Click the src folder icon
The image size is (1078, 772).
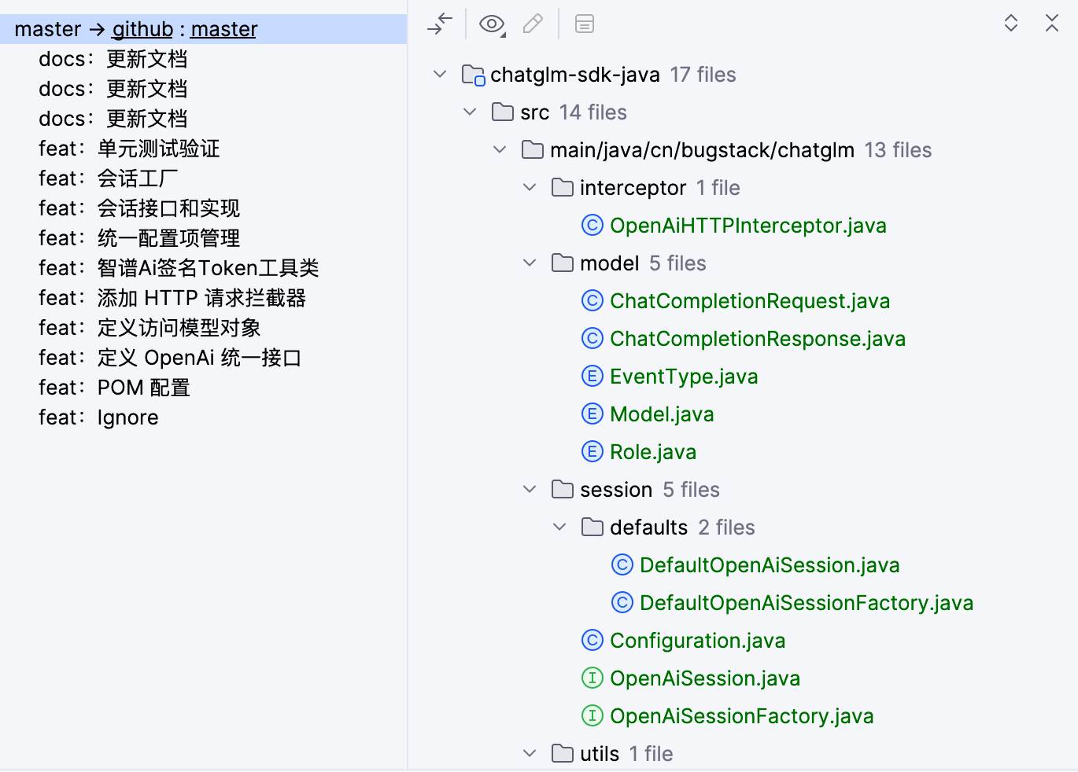tap(503, 112)
